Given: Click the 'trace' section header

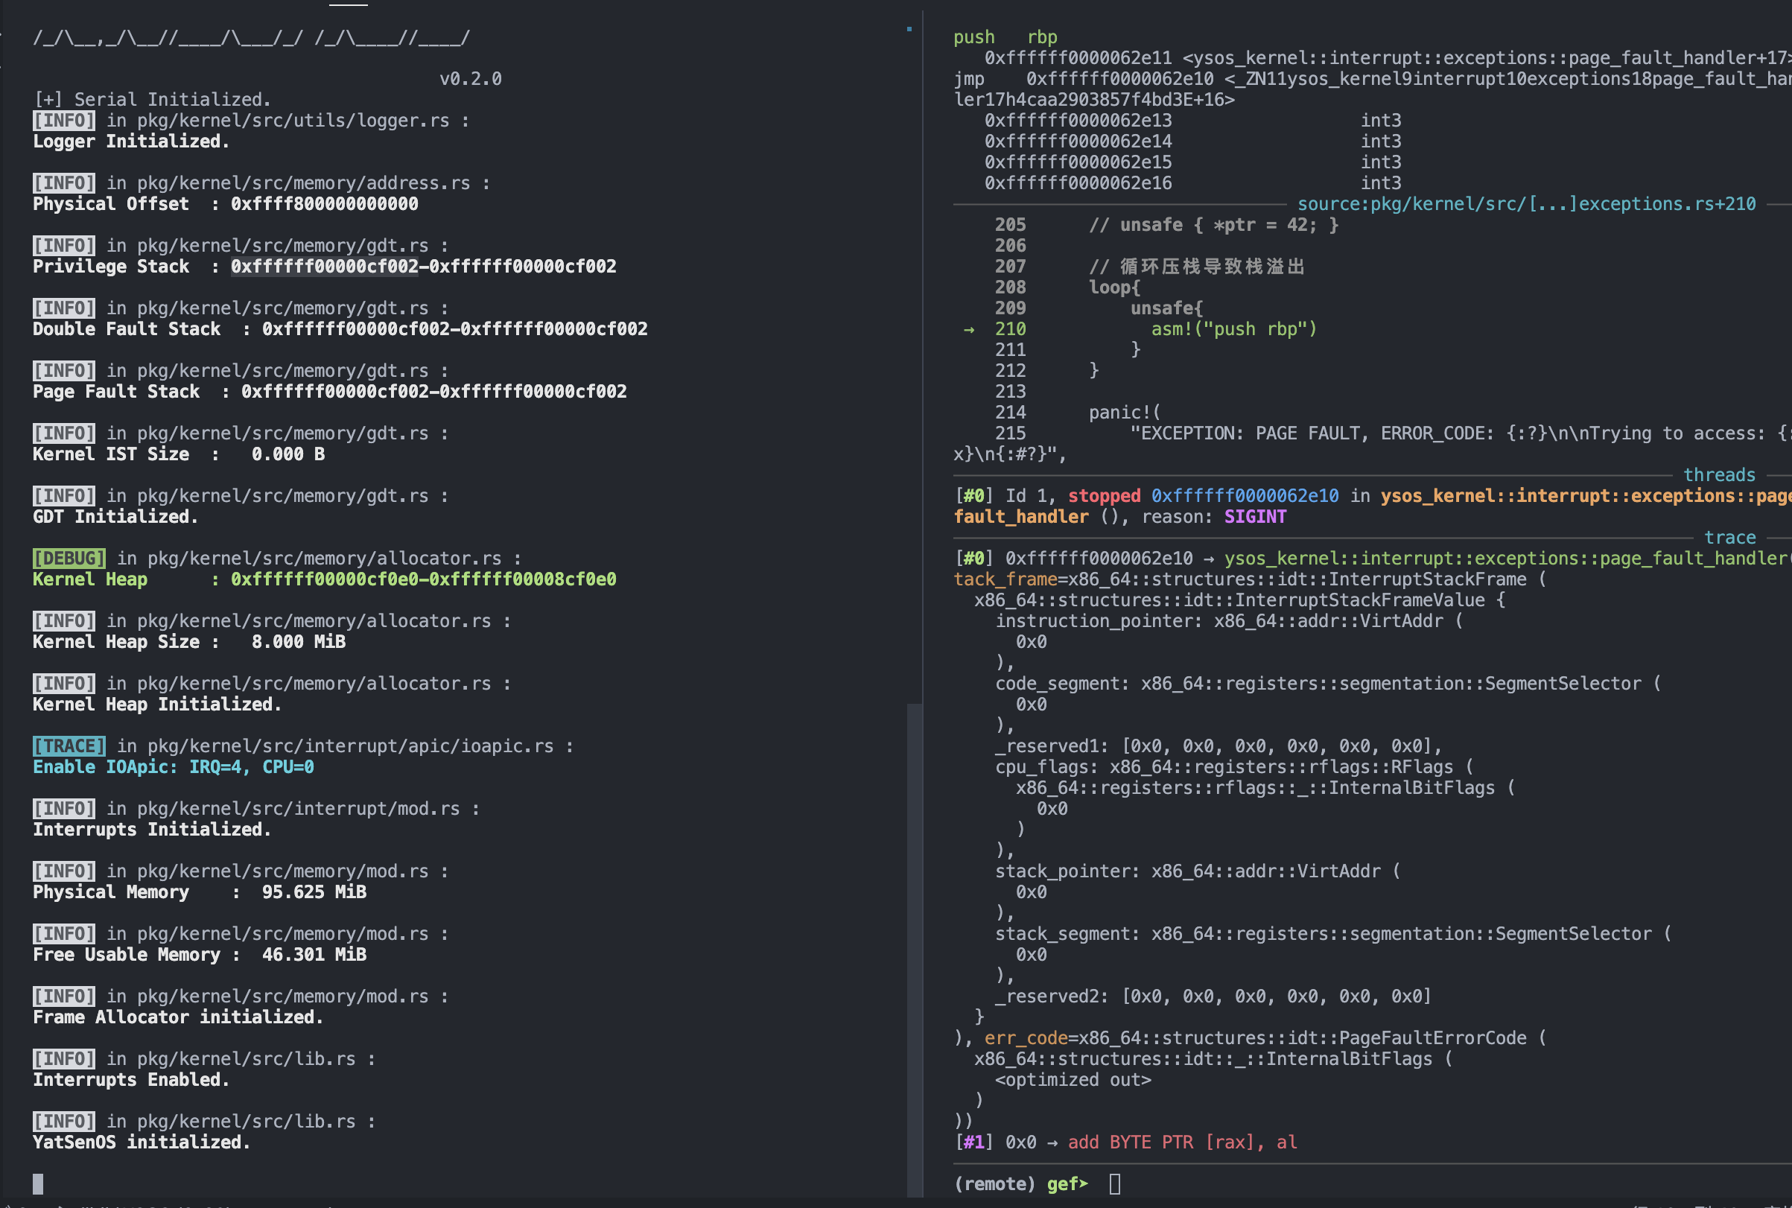Looking at the screenshot, I should click(1729, 537).
